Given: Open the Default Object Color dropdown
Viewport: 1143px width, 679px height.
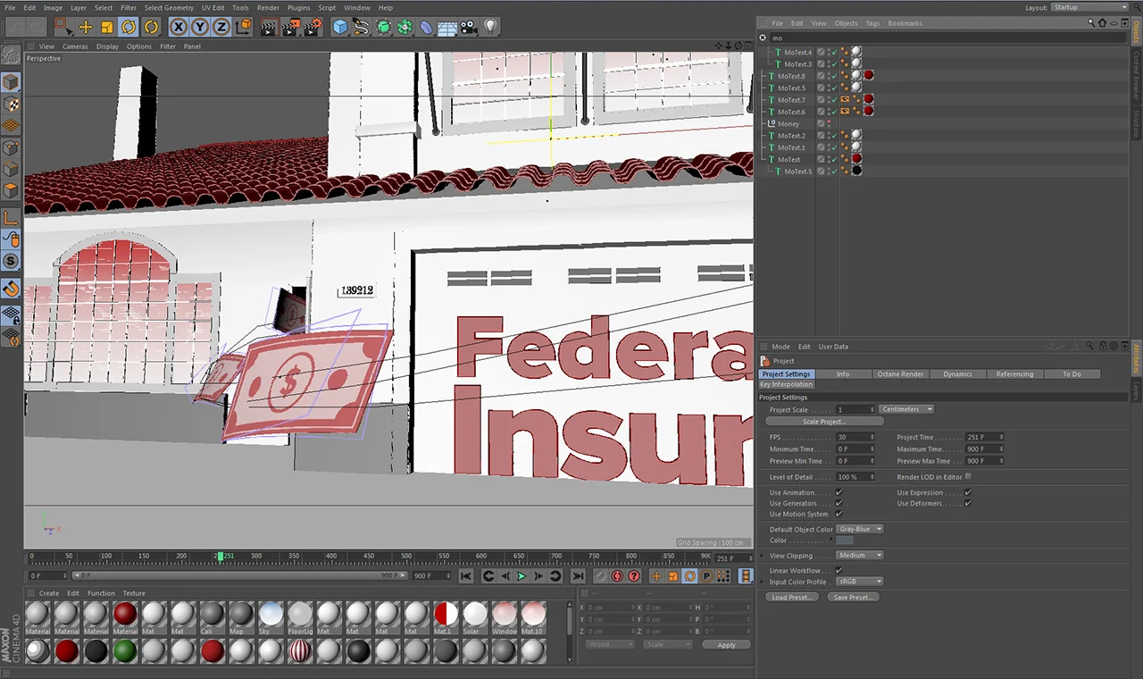Looking at the screenshot, I should tap(860, 529).
